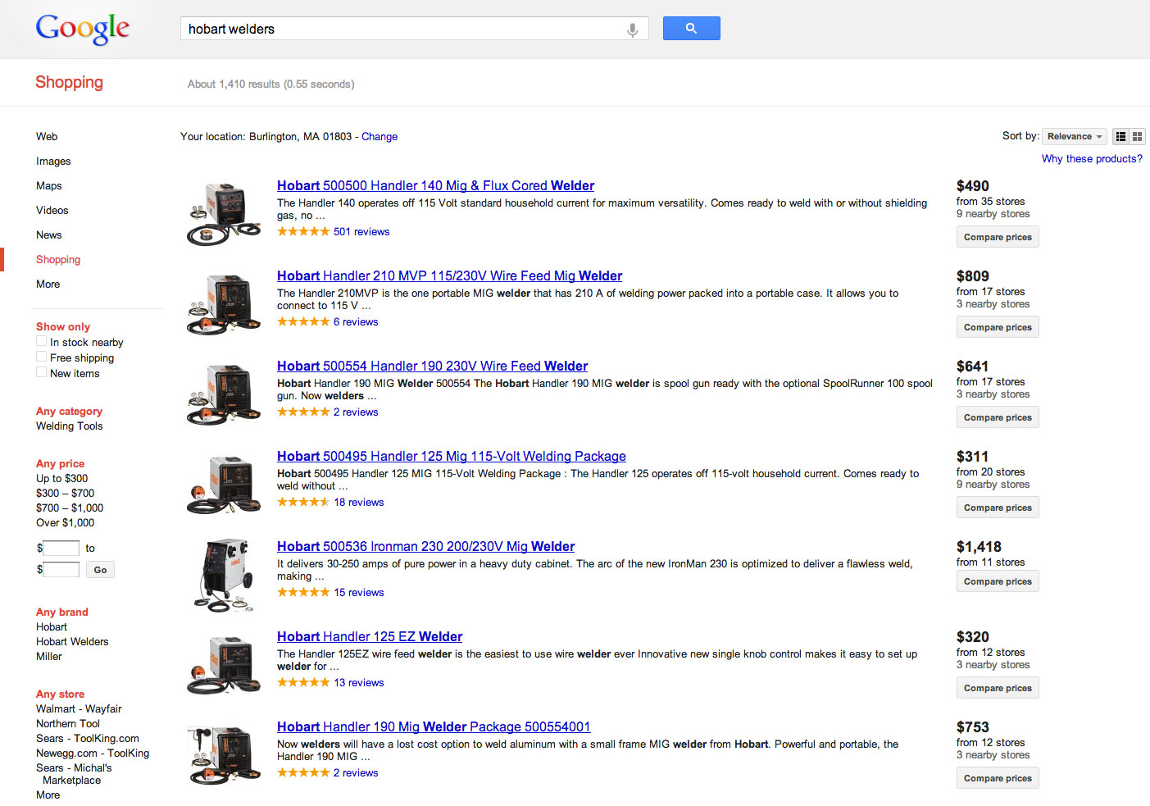Switch to grid view icon
Screen dimensions: 1150x806
pyautogui.click(x=1137, y=137)
